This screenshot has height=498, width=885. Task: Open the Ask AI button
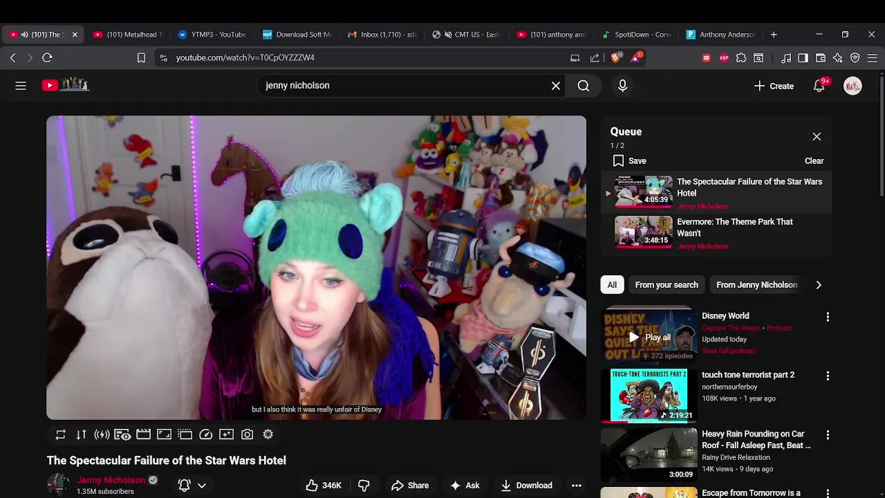click(465, 486)
